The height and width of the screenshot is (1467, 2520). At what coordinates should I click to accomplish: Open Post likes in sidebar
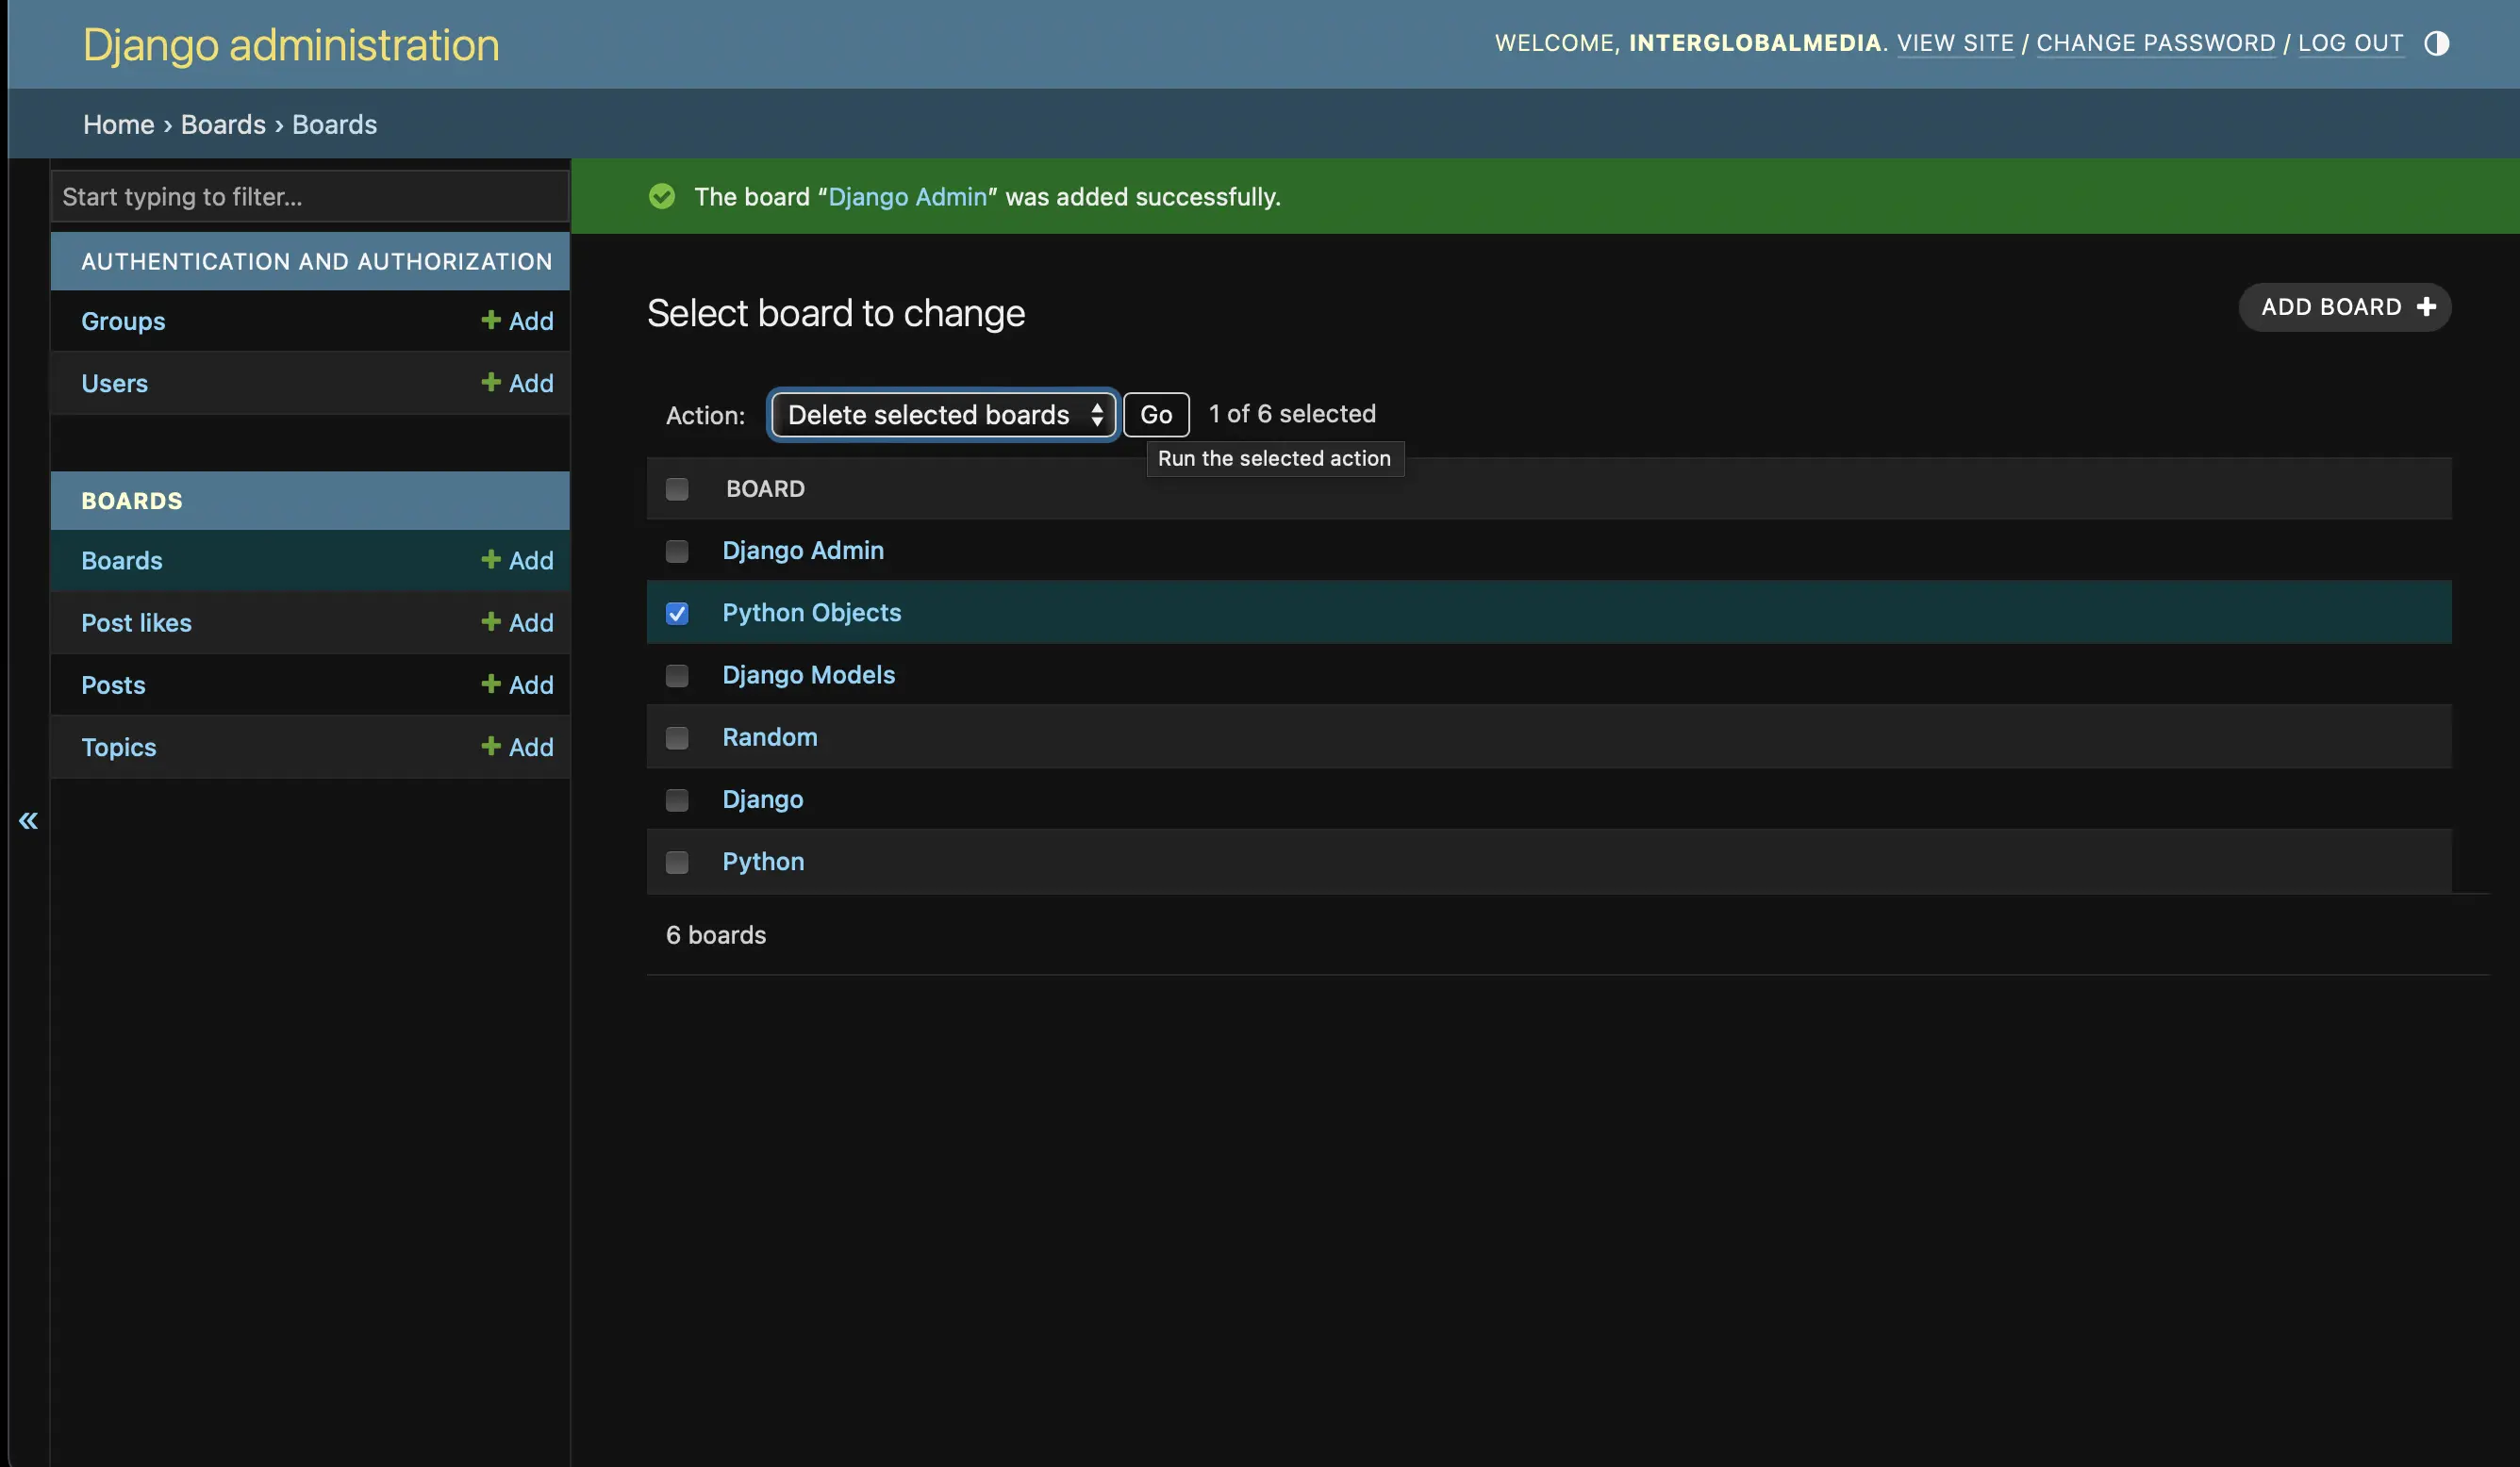136,622
